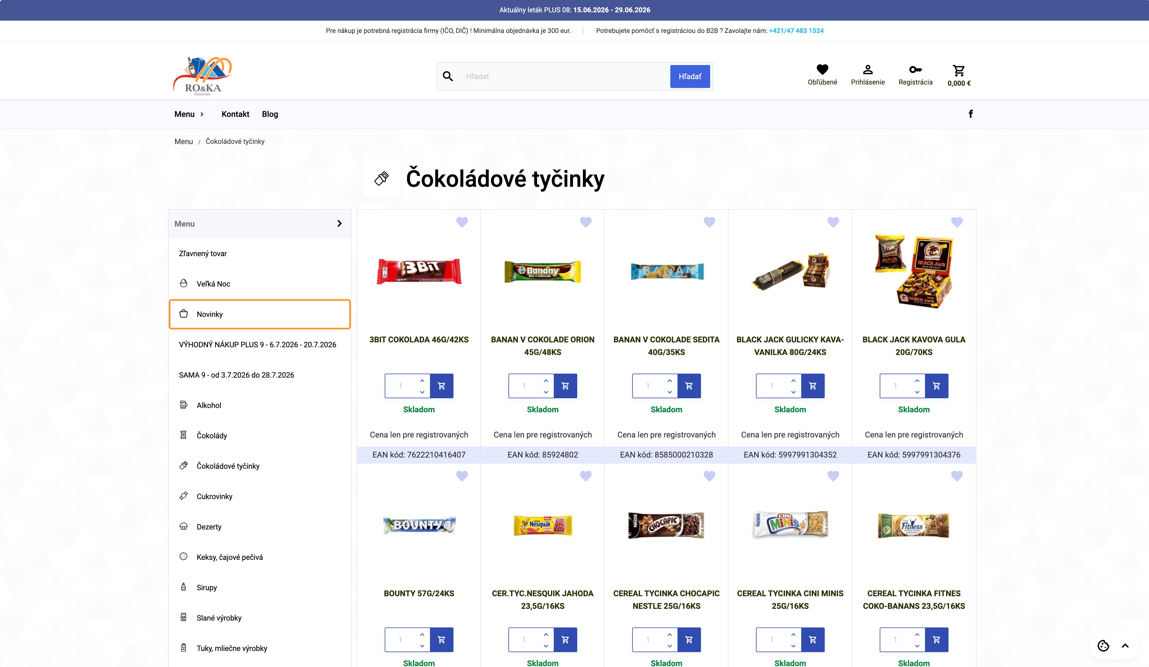Viewport: 1149px width, 667px height.
Task: Select Tuky, mliečne výrobky category
Action: 260,648
